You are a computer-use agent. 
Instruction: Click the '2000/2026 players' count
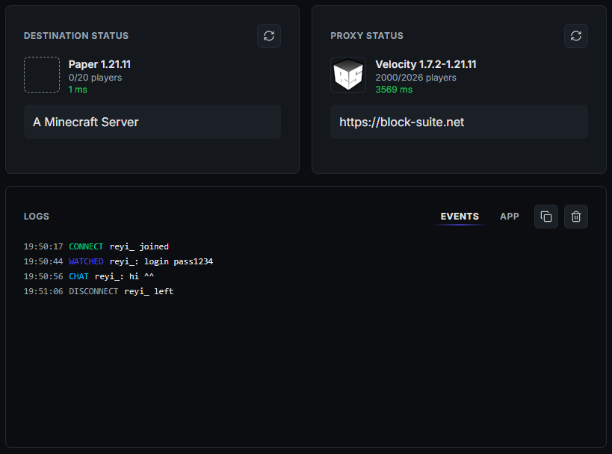click(x=415, y=78)
